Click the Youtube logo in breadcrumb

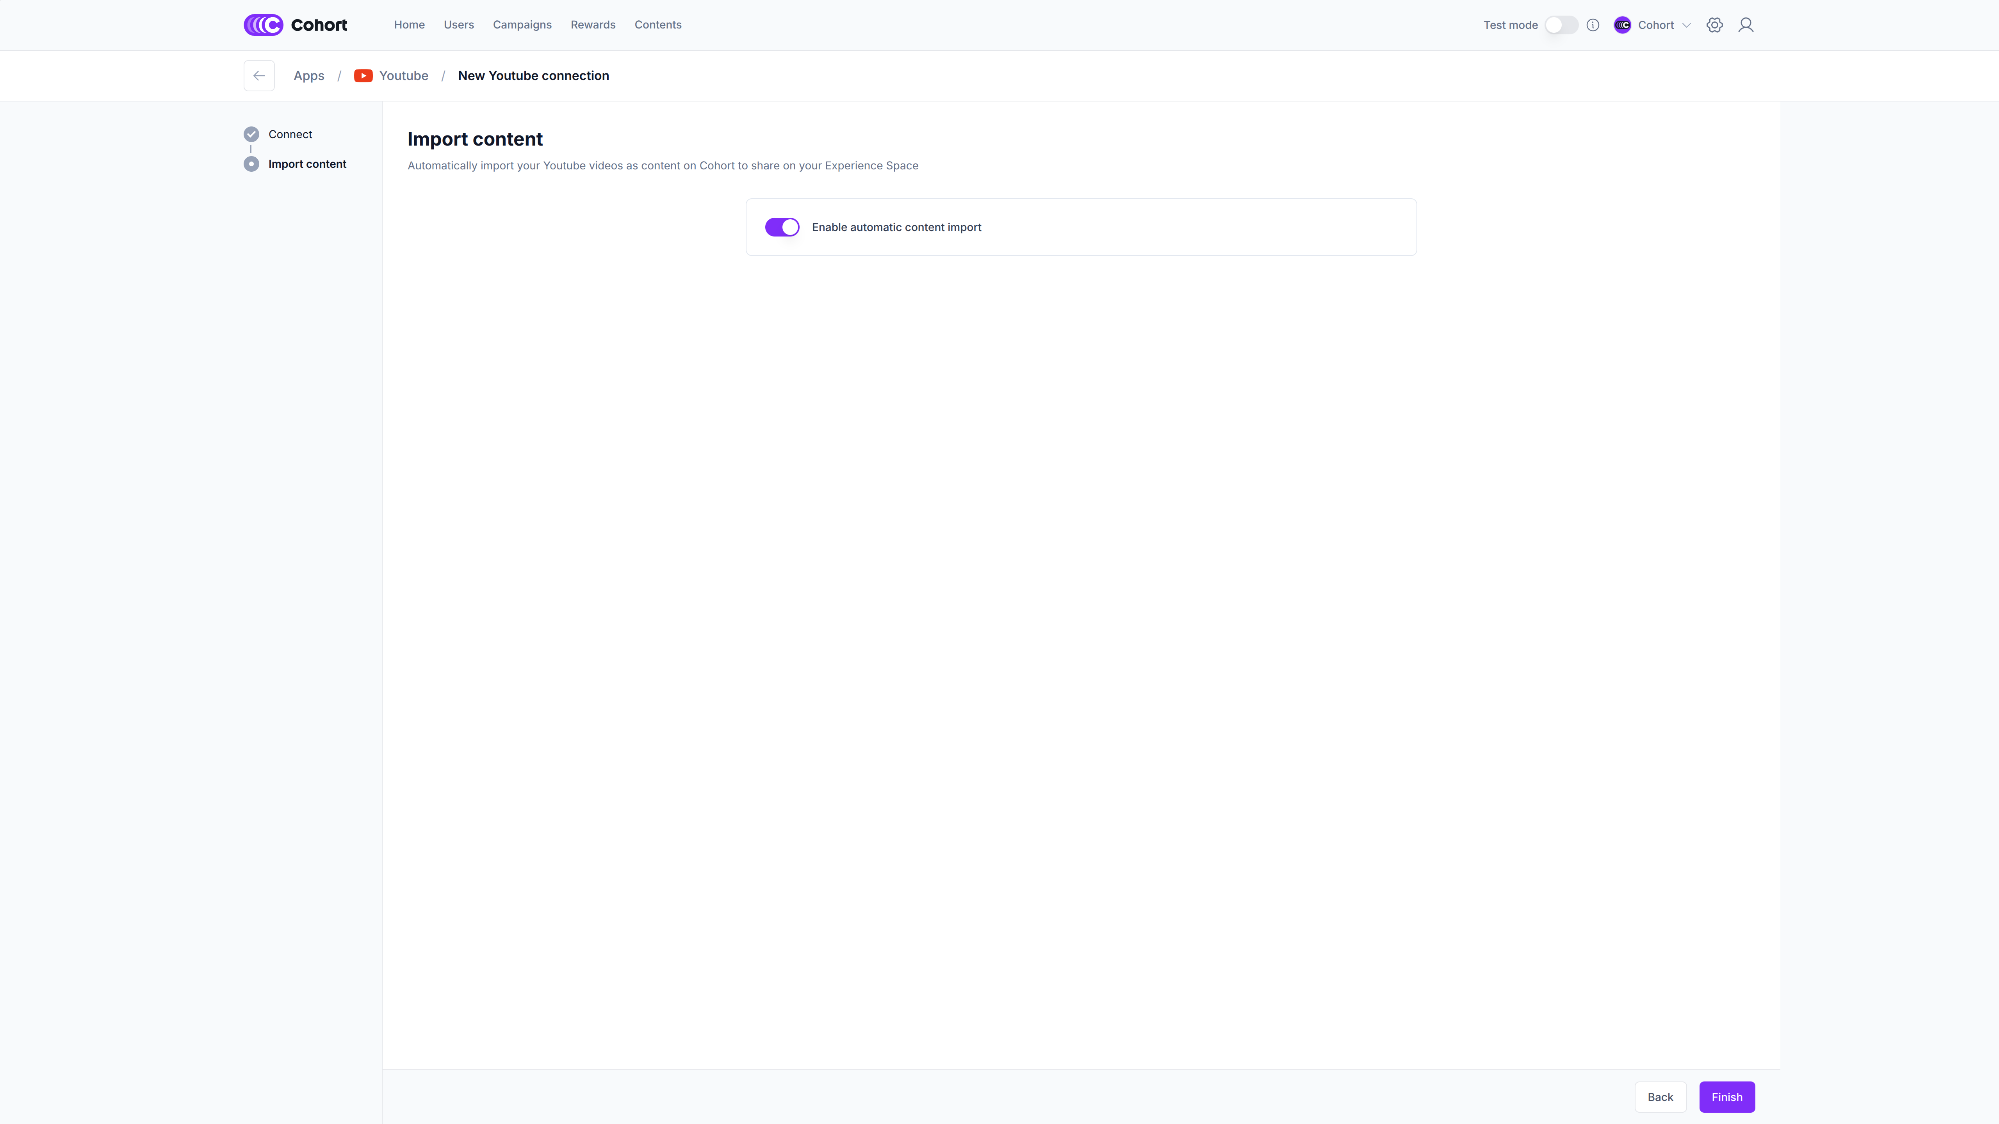pyautogui.click(x=363, y=76)
